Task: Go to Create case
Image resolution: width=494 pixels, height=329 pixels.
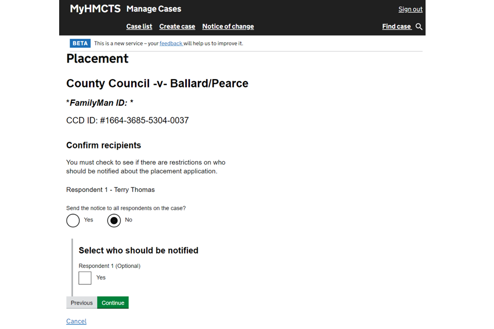Action: point(177,27)
